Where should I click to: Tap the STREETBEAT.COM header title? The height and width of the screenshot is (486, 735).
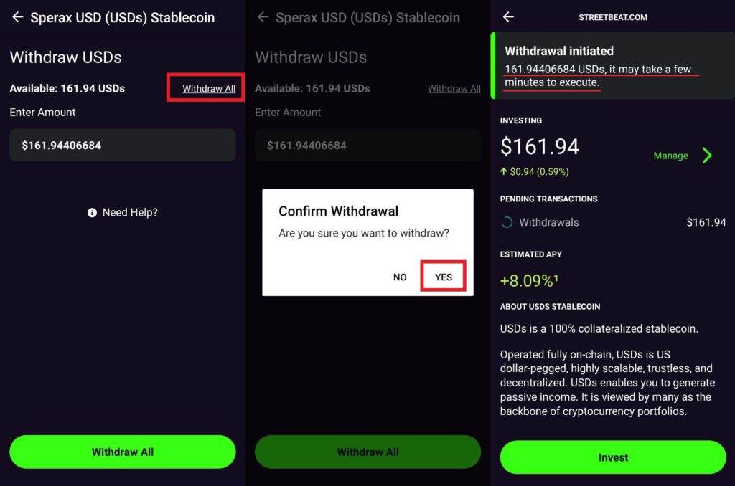click(613, 16)
